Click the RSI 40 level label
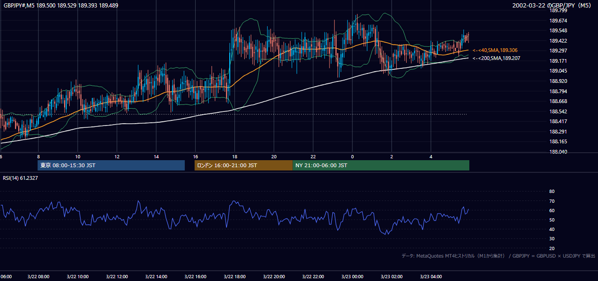 [x=552, y=229]
